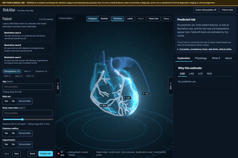The height and width of the screenshot is (158, 238).
Task: Collapse the left panel with HIDE chevron
Action: [x=58, y=86]
